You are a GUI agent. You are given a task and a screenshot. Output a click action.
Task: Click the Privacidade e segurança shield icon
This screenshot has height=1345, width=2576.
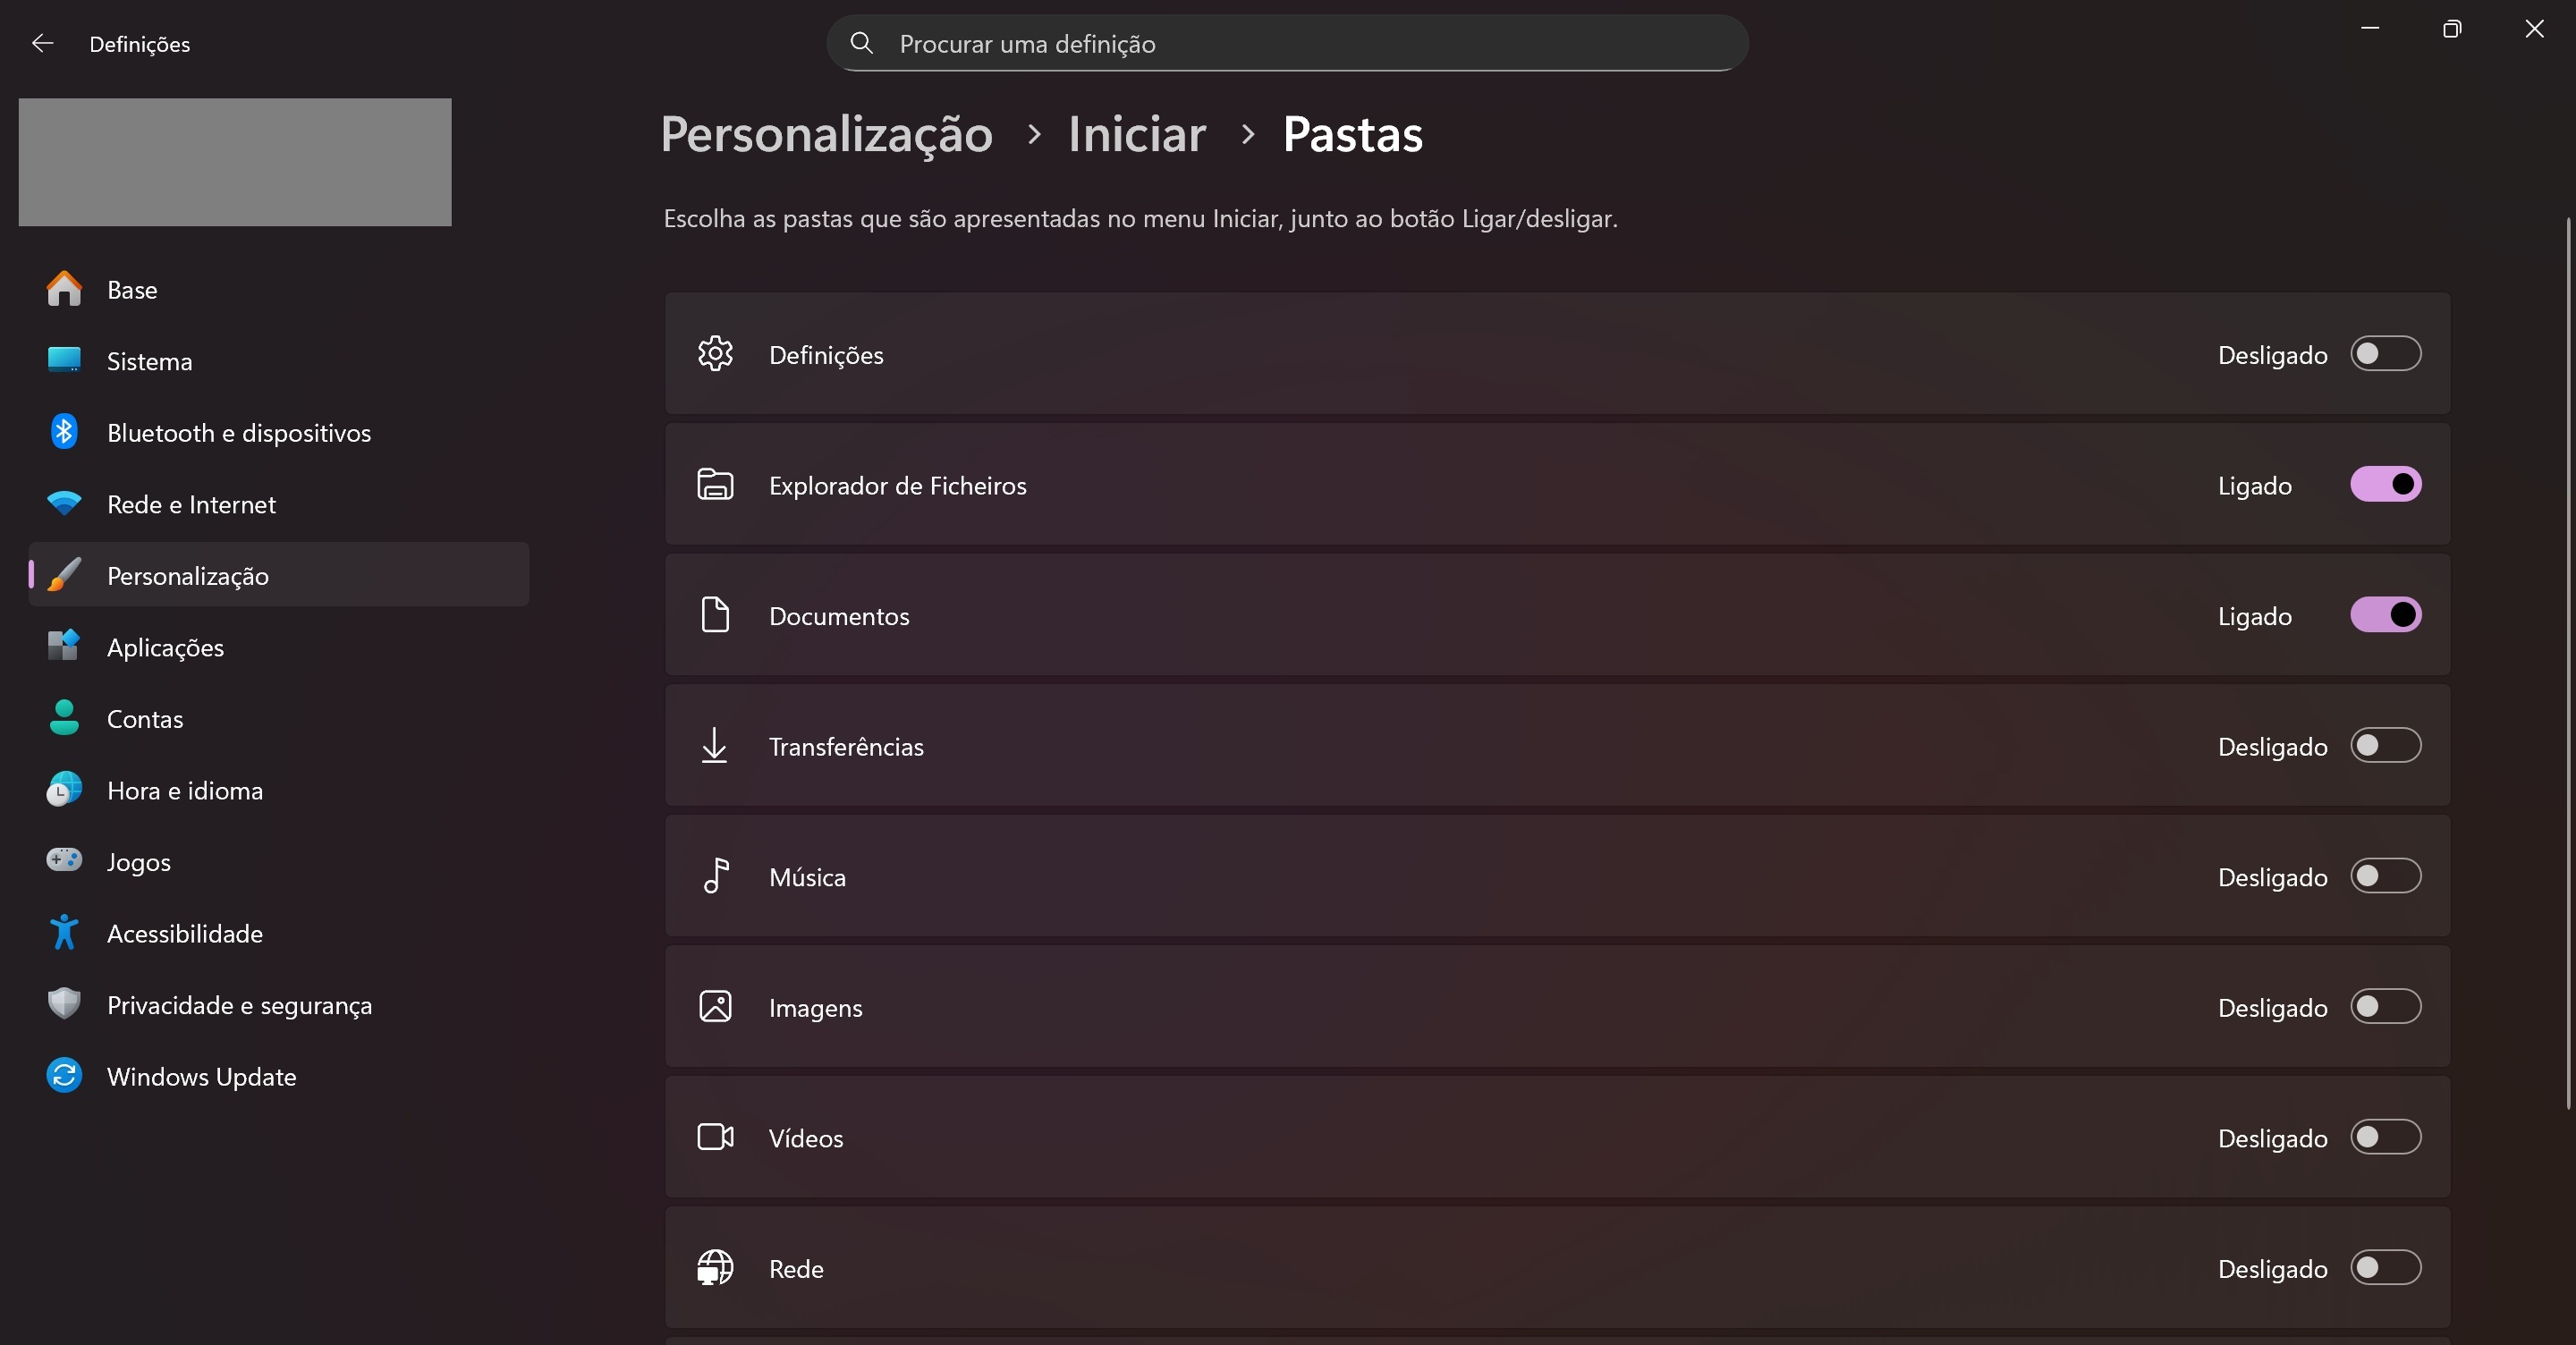[x=64, y=1003]
